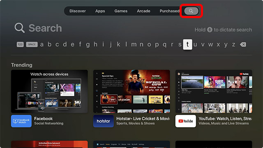
Task: Tap the microphone dictate icon
Action: pos(210,30)
